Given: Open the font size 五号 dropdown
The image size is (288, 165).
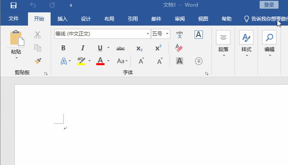Looking at the screenshot, I should (x=167, y=34).
